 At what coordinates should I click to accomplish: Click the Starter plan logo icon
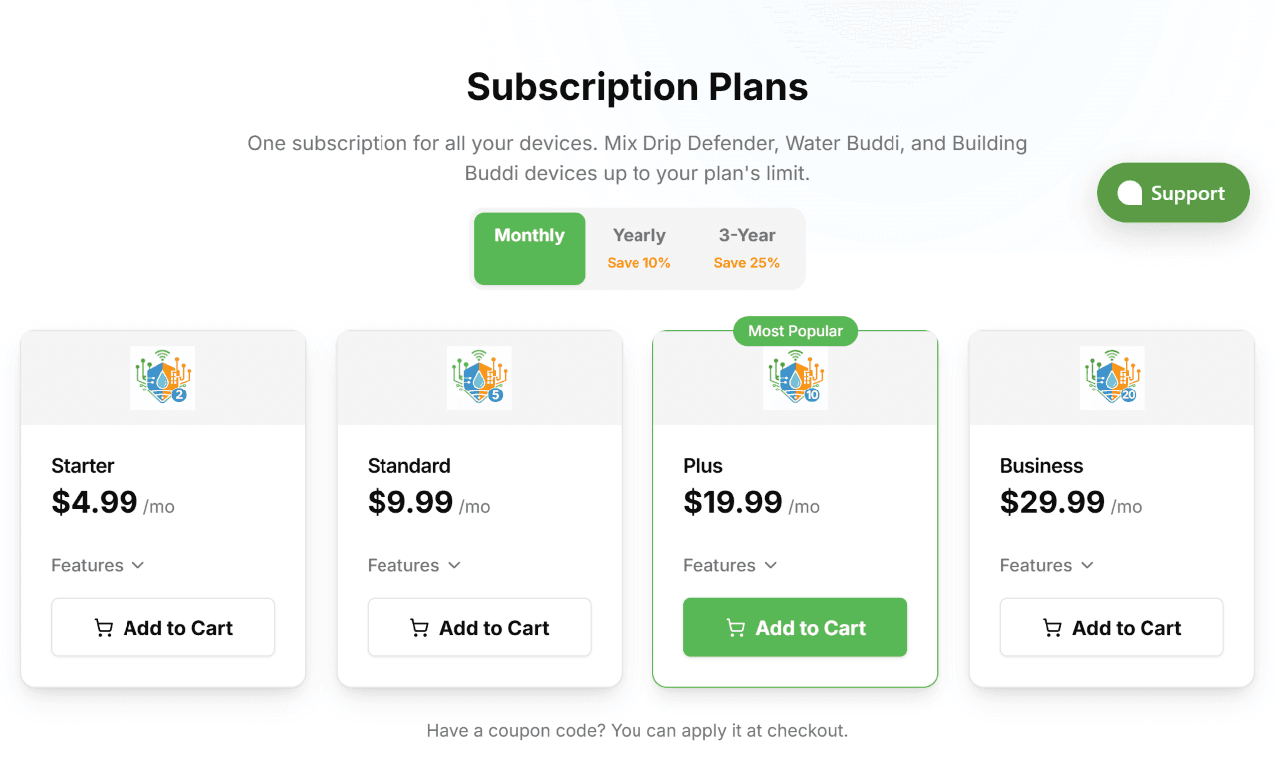tap(162, 378)
